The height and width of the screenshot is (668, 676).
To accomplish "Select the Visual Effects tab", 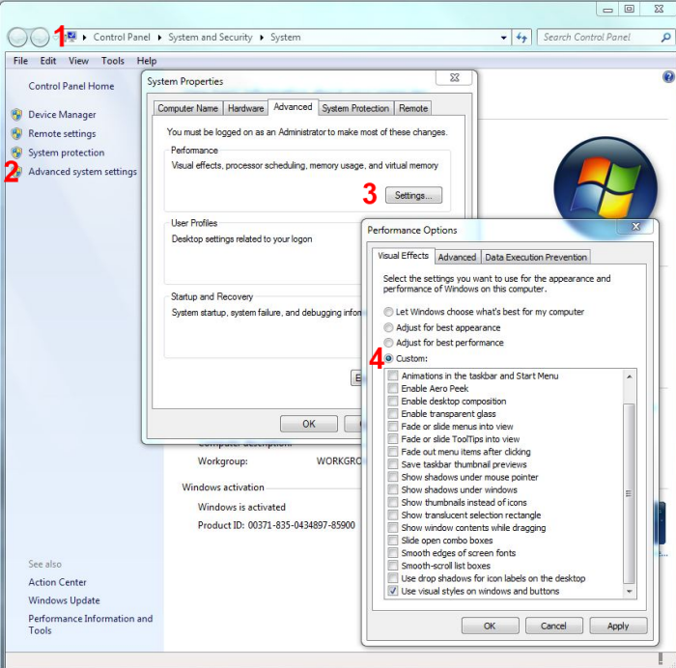I will 403,256.
